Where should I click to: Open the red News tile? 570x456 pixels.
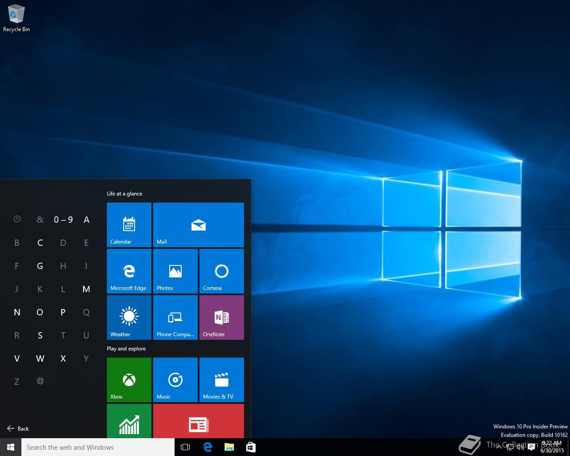[199, 421]
